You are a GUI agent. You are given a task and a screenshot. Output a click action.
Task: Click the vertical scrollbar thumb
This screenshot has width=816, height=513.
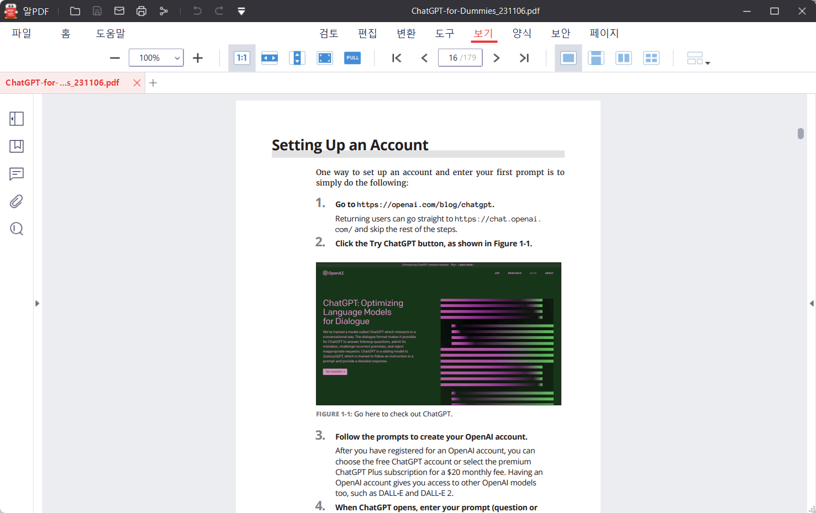(x=801, y=134)
